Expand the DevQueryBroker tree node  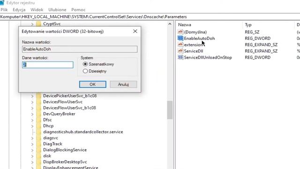tap(32, 114)
